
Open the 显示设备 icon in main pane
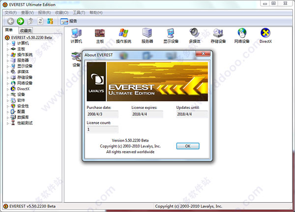pos(171,35)
